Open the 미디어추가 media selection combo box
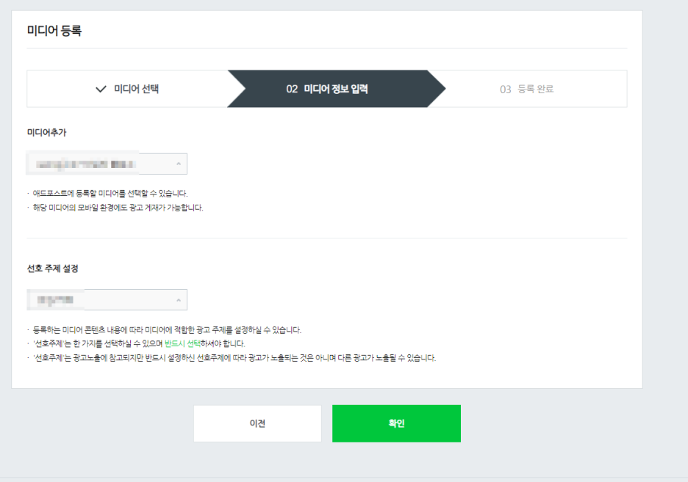 click(x=107, y=164)
